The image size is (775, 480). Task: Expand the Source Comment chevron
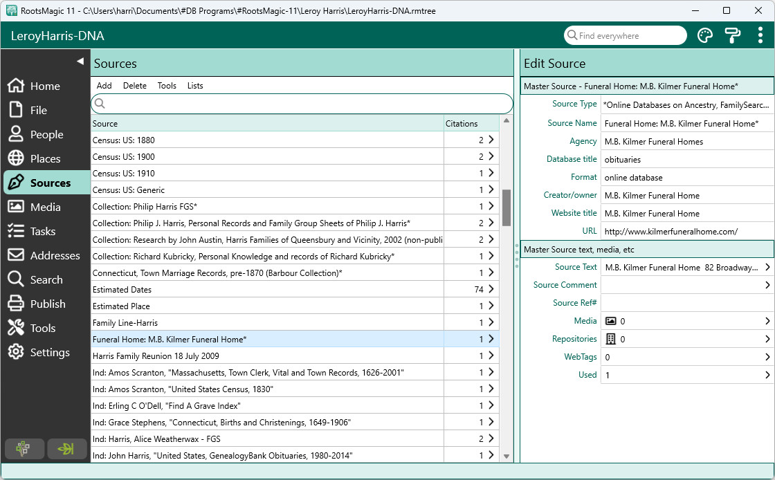click(767, 285)
